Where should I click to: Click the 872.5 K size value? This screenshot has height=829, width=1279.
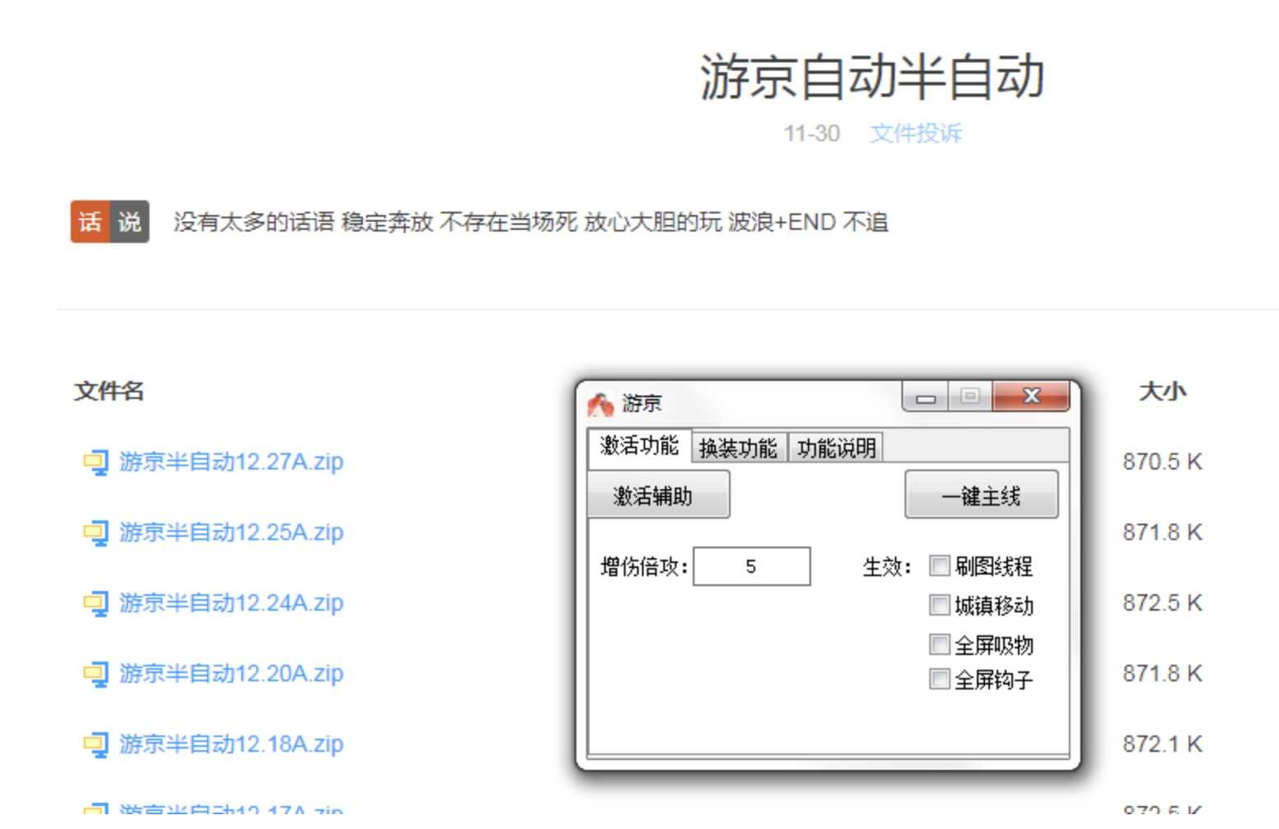coord(1162,603)
